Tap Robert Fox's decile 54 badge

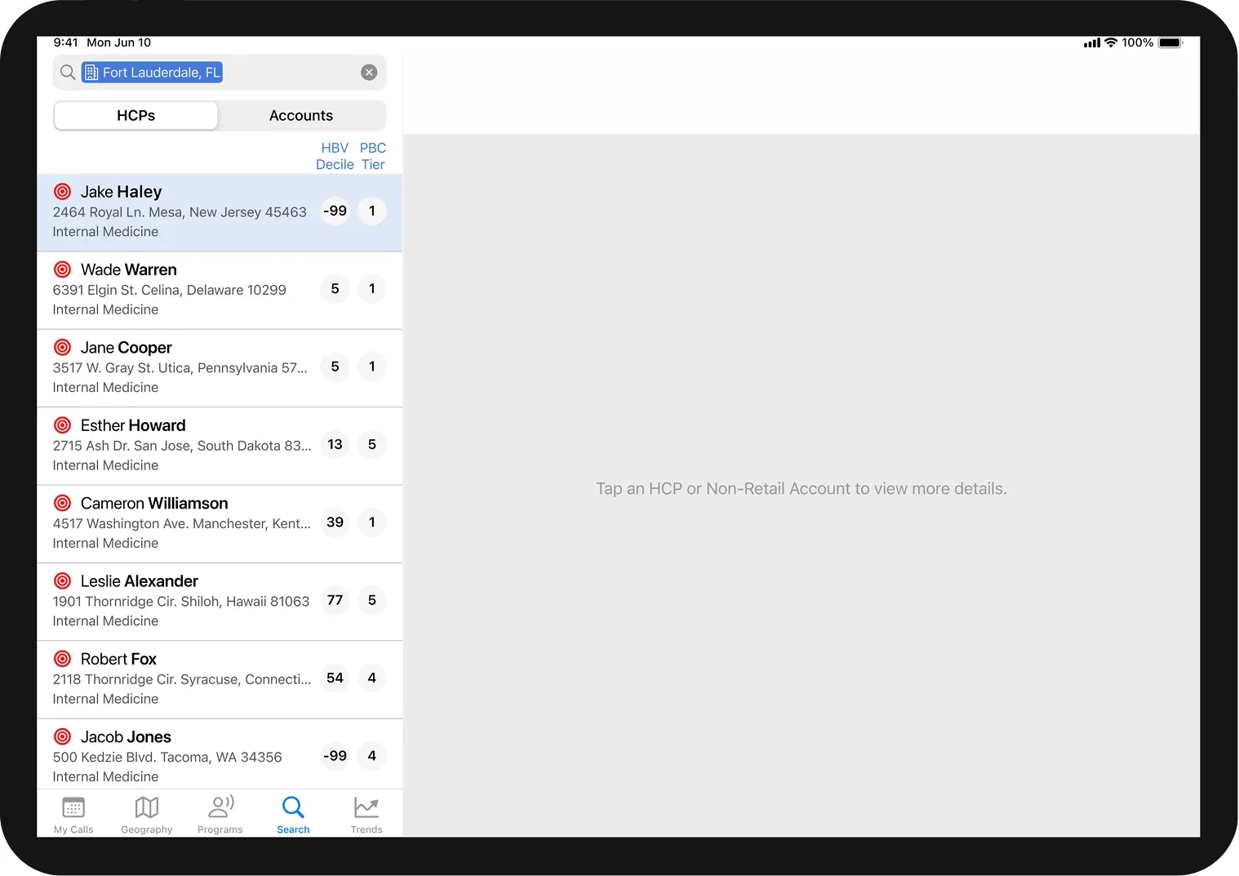[335, 678]
